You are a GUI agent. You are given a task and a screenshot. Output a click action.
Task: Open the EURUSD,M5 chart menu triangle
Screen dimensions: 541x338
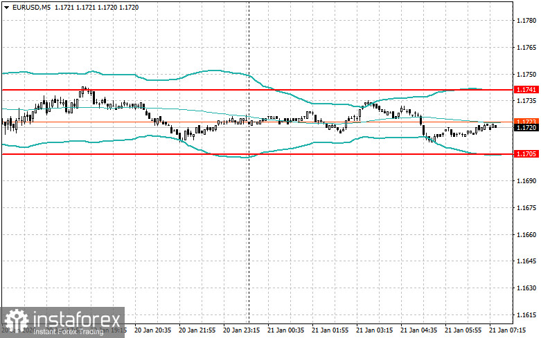6,7
